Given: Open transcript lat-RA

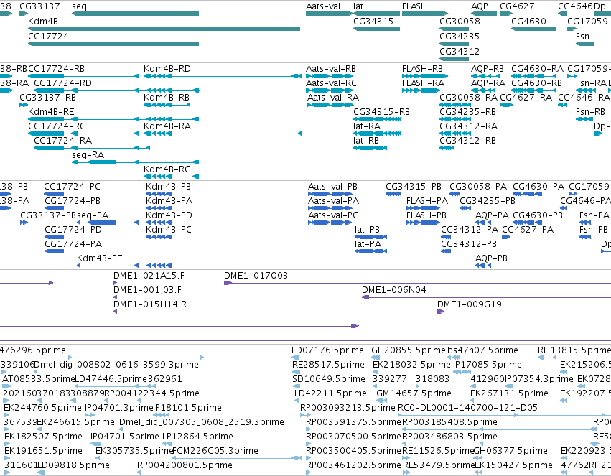Looking at the screenshot, I should (x=367, y=126).
